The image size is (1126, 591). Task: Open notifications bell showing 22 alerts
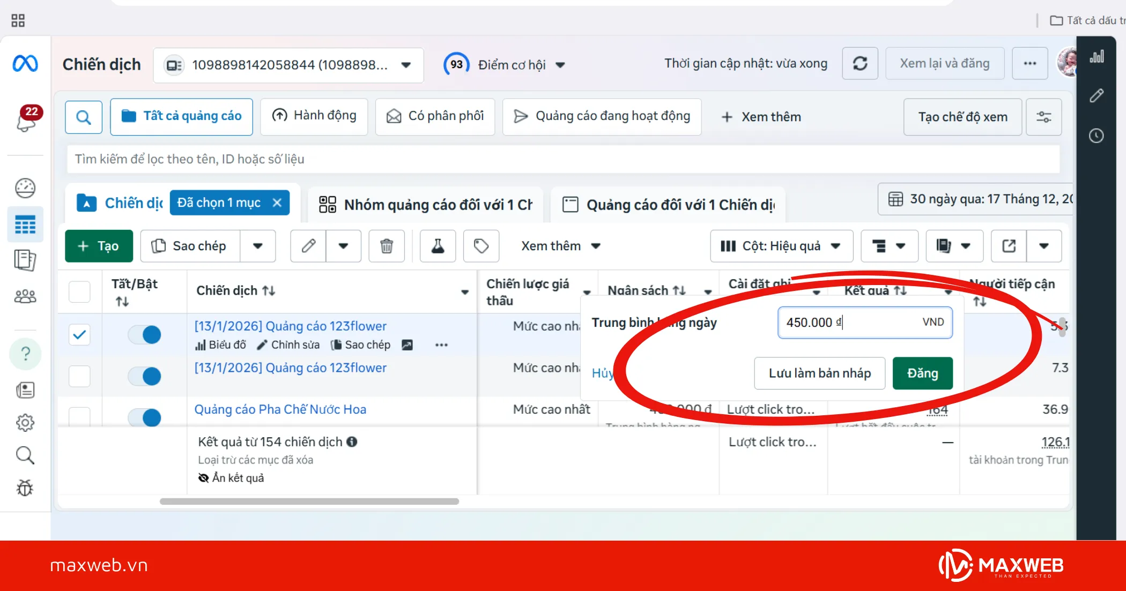pos(24,122)
